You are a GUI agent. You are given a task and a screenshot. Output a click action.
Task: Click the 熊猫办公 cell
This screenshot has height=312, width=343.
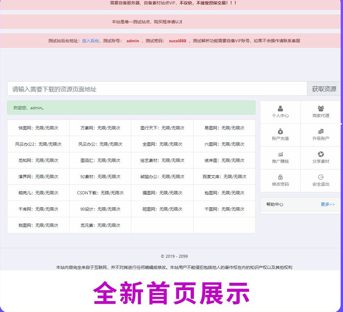click(162, 176)
